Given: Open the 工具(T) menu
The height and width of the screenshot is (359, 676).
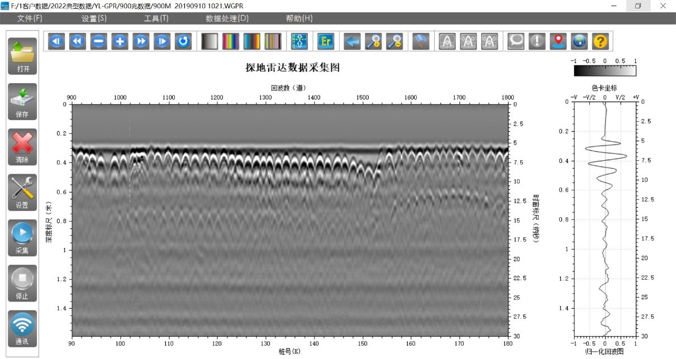Looking at the screenshot, I should tap(156, 18).
